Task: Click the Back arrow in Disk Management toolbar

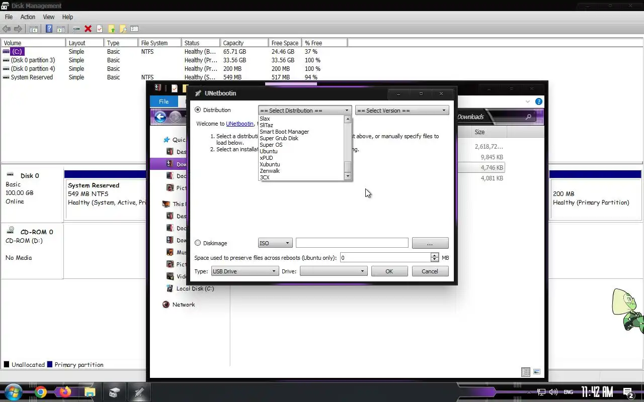Action: [7, 29]
